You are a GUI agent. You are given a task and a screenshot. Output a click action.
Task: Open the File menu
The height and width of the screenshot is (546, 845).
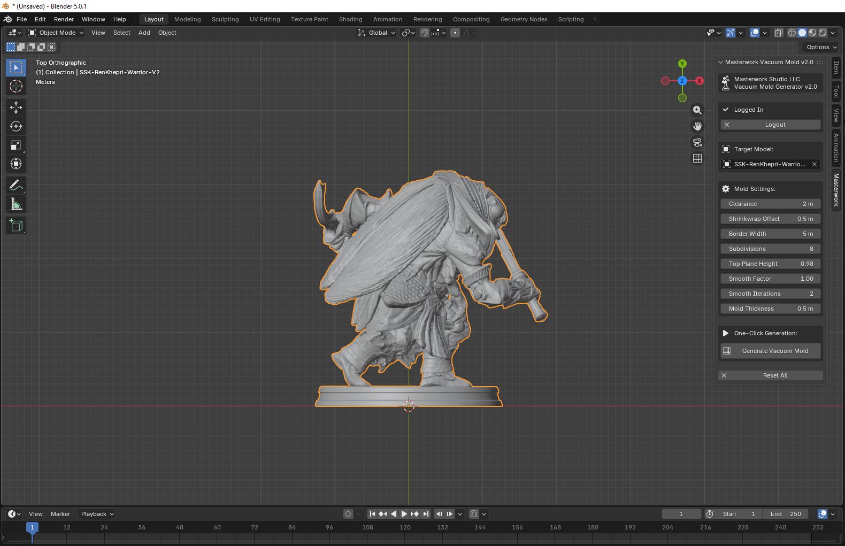click(21, 19)
